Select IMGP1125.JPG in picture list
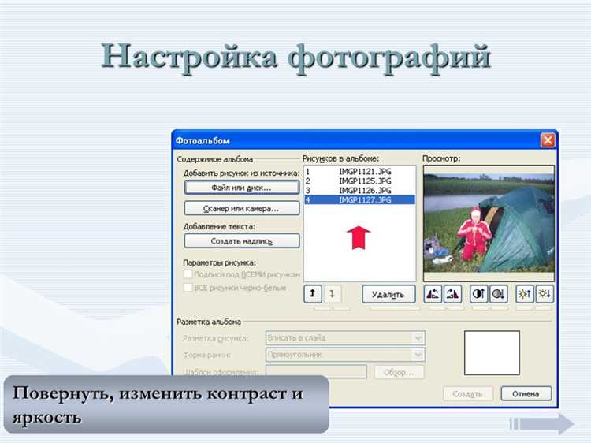The width and height of the screenshot is (591, 443). (359, 181)
